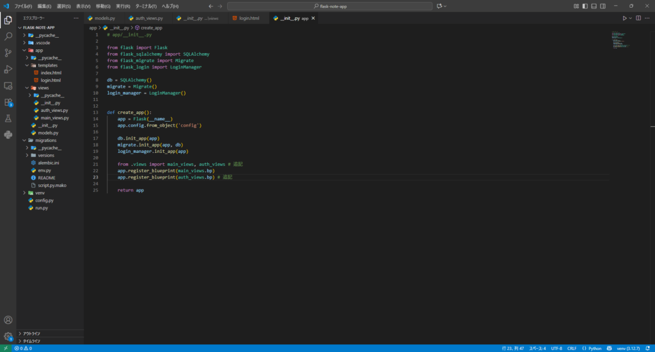This screenshot has width=655, height=352.
Task: Open the ターミナル(T) menu
Action: (146, 6)
